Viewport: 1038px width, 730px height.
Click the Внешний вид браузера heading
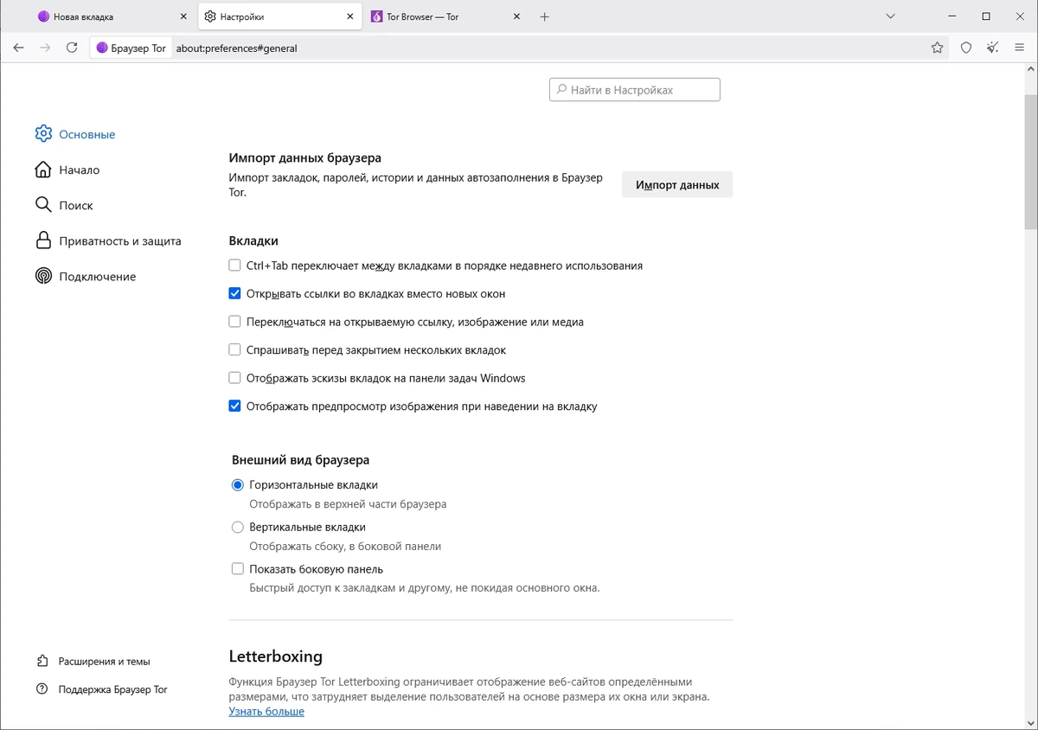(x=301, y=459)
